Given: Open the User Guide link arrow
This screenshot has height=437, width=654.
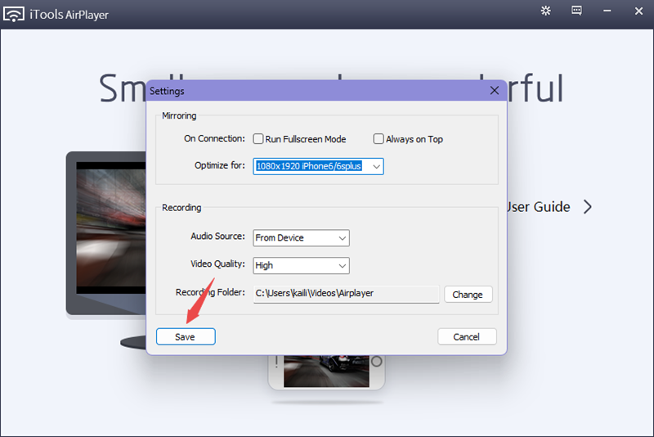Looking at the screenshot, I should (588, 206).
